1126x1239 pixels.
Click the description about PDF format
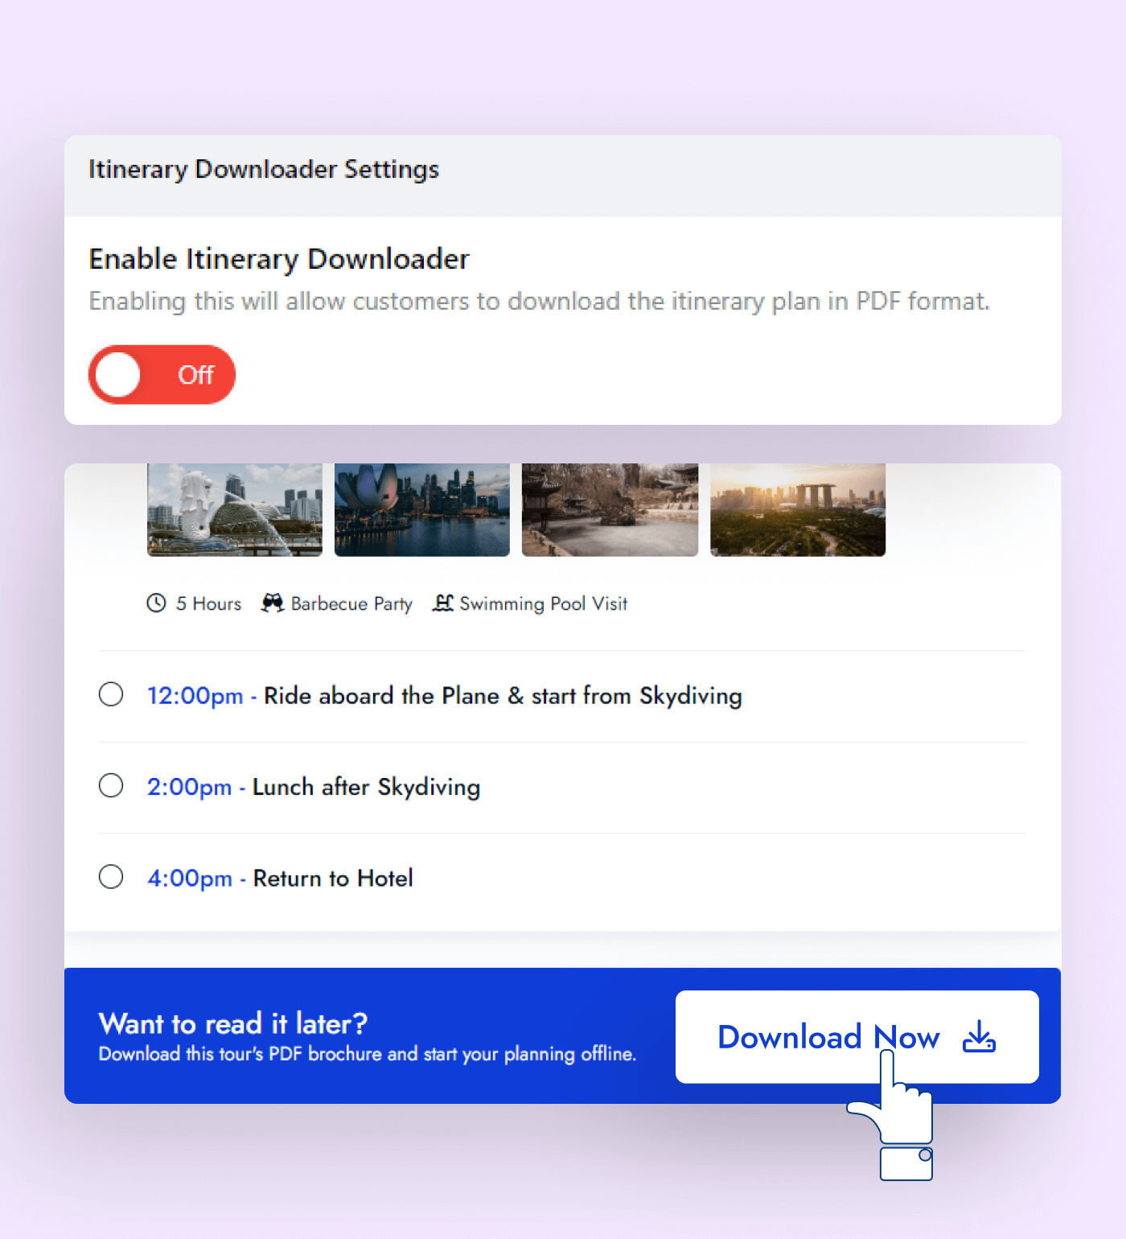(x=539, y=302)
